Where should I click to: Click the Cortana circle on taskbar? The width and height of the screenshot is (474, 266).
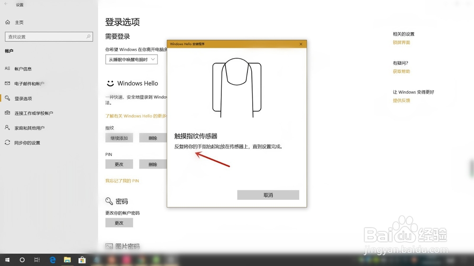click(x=22, y=260)
